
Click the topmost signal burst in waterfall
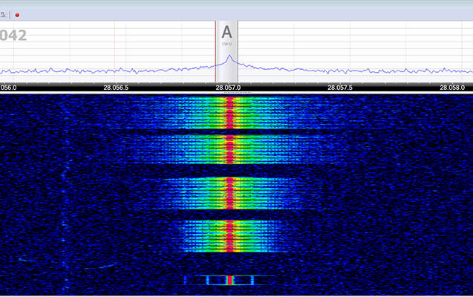229,111
